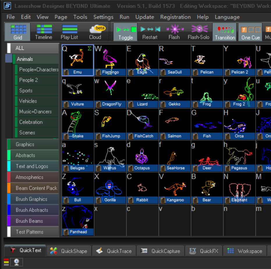The image size is (271, 269).
Task: Switch to Timeline view in toolbar
Action: (44, 32)
